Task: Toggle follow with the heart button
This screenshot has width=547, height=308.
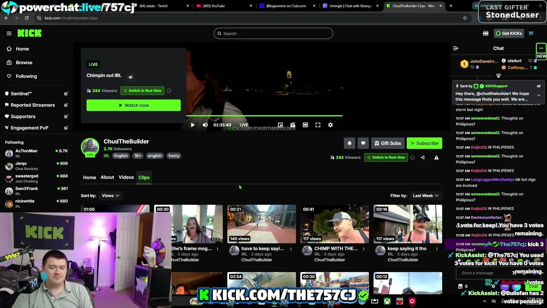Action: coord(363,143)
